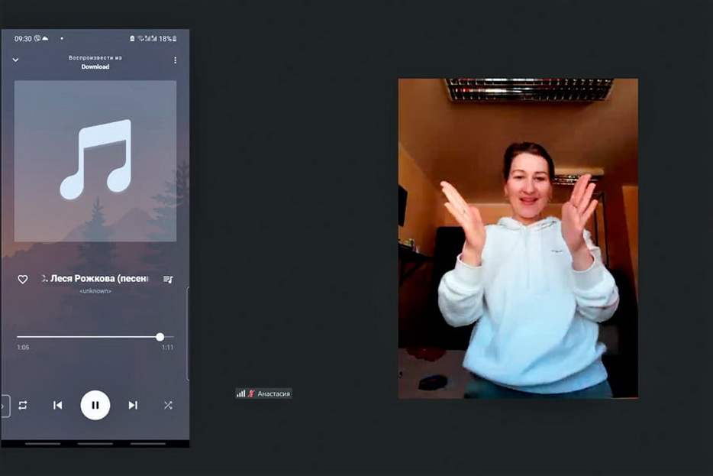Click the seek slider knob on progress bar
Viewport: 713px width, 476px height.
point(160,337)
